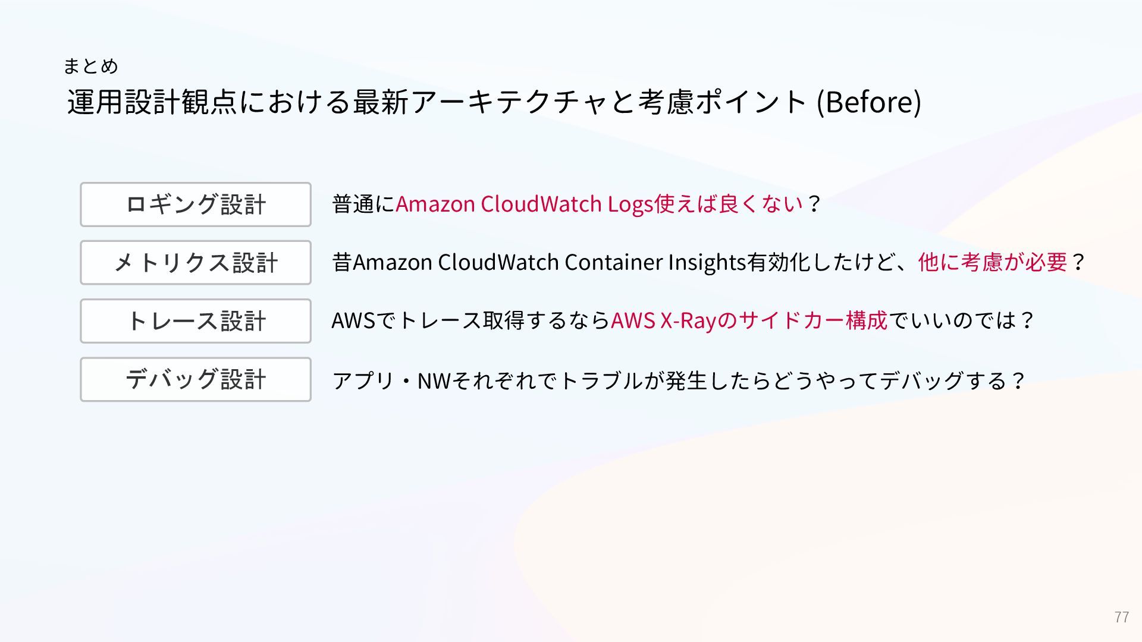
Task: Click slide page number 77
Action: click(x=1122, y=617)
